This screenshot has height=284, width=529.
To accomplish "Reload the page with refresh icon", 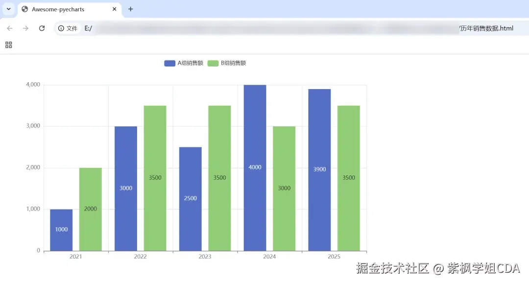I will point(42,28).
